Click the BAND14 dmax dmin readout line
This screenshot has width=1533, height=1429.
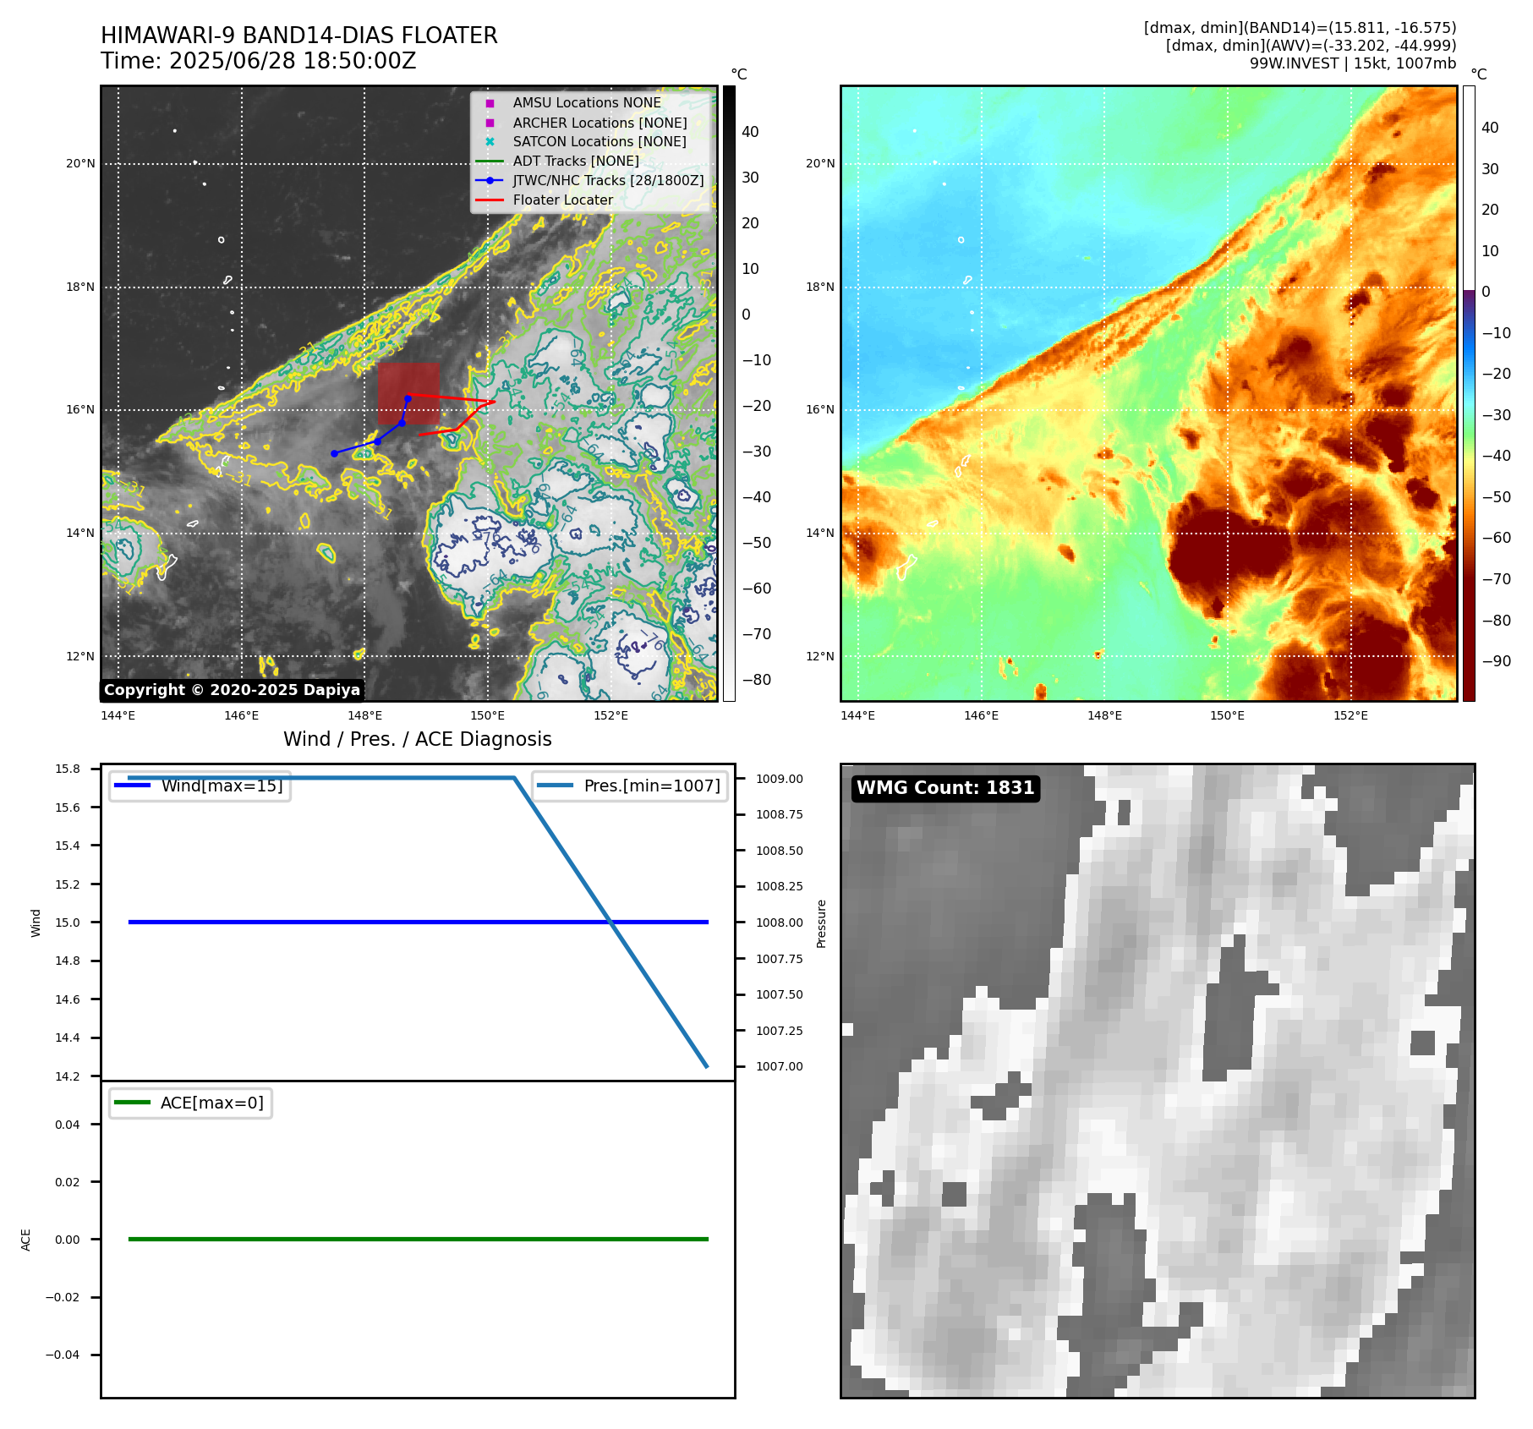1300,28
